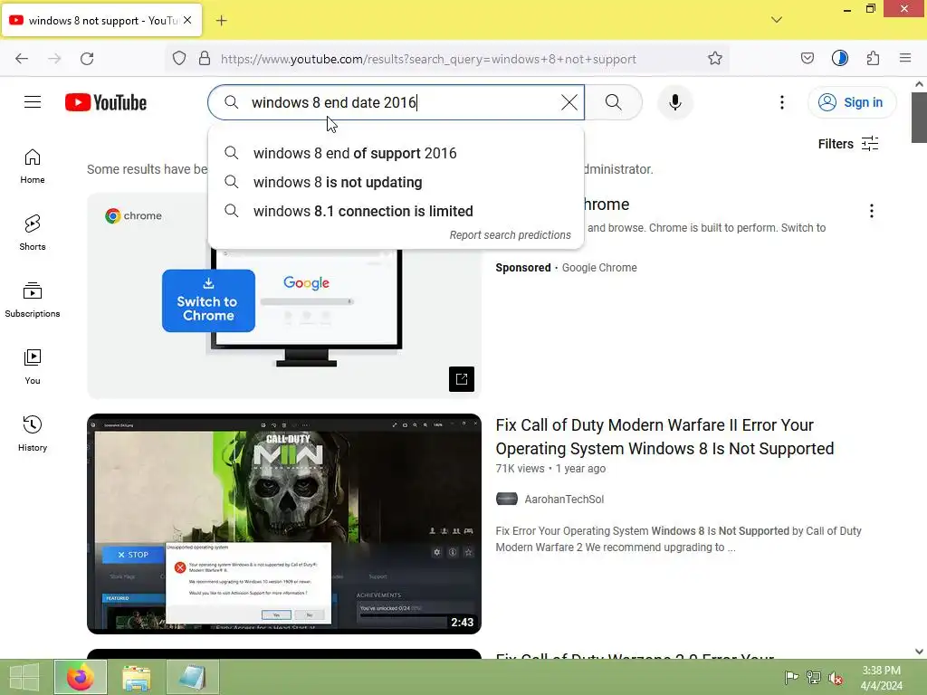Viewport: 927px width, 695px height.
Task: Open YouTube settings three-dot menu
Action: tap(781, 102)
